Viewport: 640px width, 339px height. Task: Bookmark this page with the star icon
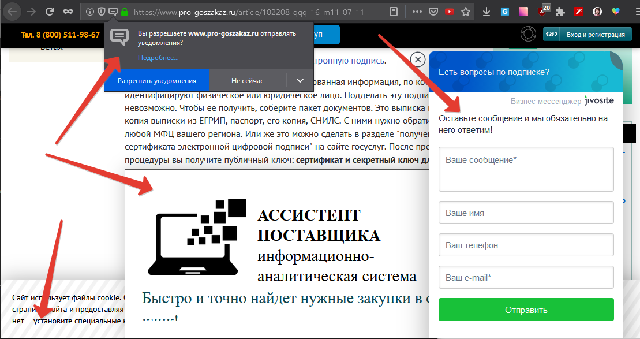[465, 11]
